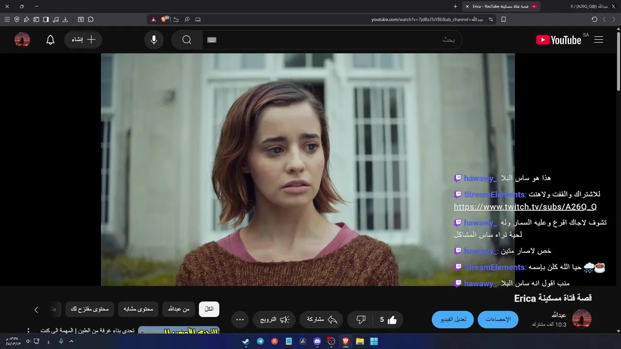
Task: Open Brave VPN shield icon
Action: pos(16,19)
